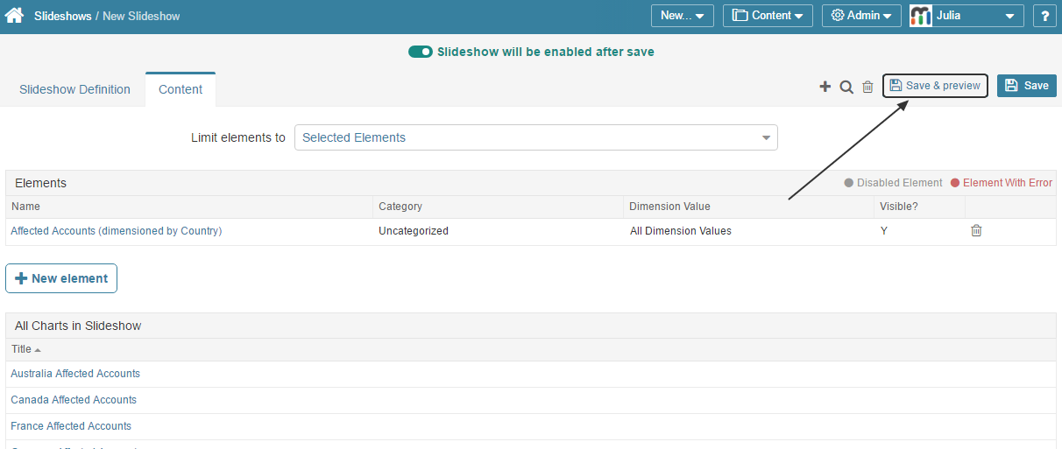This screenshot has width=1062, height=449.
Task: Select the Content tab
Action: click(x=181, y=89)
